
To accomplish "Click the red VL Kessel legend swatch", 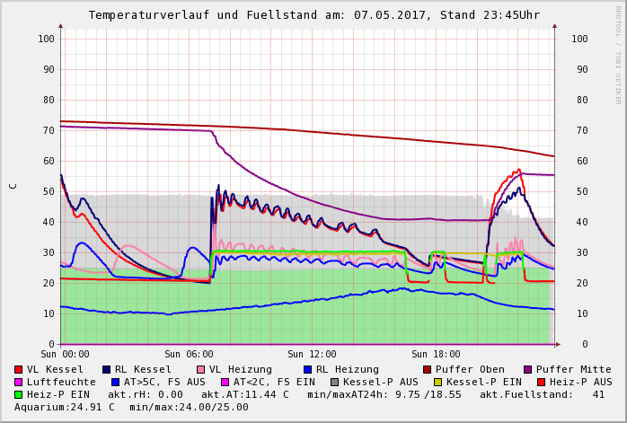I will click(19, 369).
